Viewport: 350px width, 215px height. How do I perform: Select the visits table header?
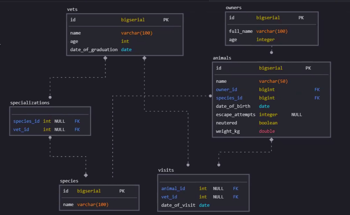click(x=166, y=170)
